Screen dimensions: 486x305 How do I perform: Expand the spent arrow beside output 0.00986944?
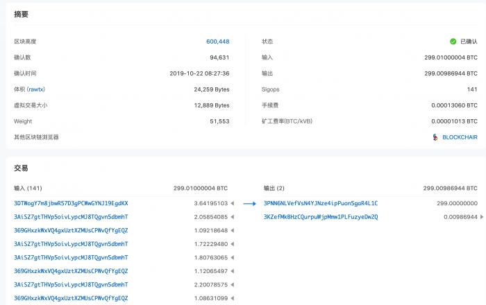tap(483, 217)
